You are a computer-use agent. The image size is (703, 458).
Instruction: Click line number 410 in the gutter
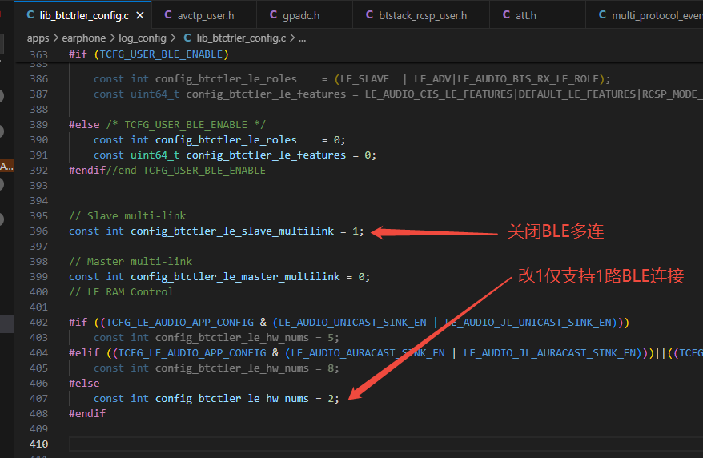[38, 444]
